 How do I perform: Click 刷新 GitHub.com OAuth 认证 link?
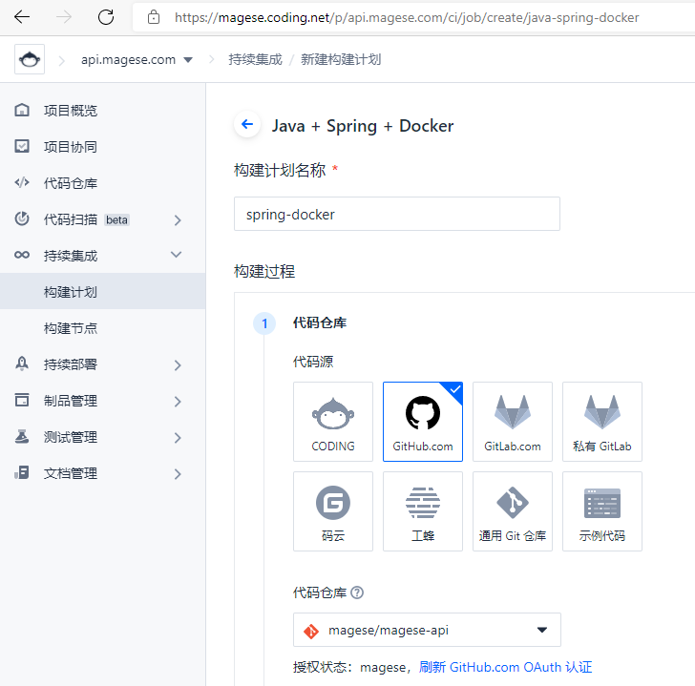coord(505,667)
